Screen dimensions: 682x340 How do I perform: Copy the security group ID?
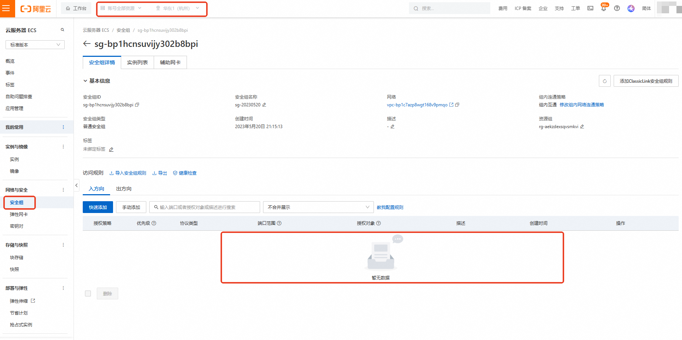pos(137,105)
